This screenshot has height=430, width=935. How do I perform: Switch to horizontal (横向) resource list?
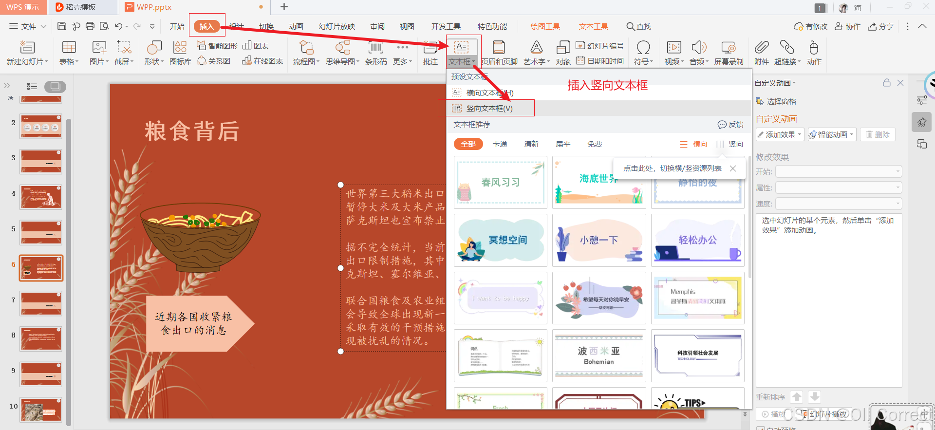pyautogui.click(x=693, y=144)
